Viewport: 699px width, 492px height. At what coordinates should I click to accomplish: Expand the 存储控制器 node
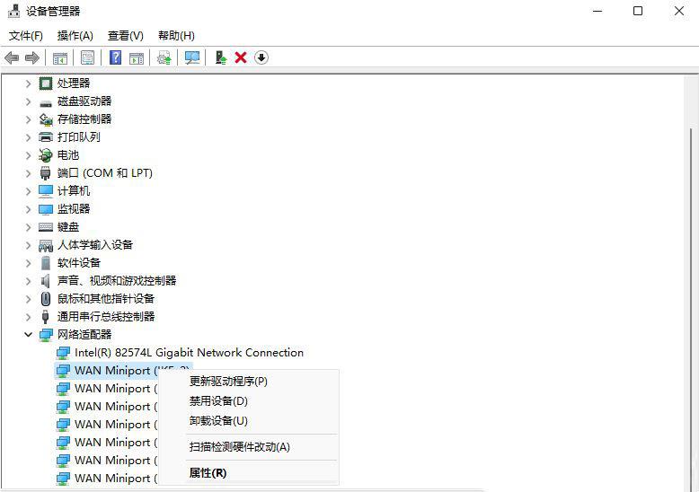[x=28, y=119]
